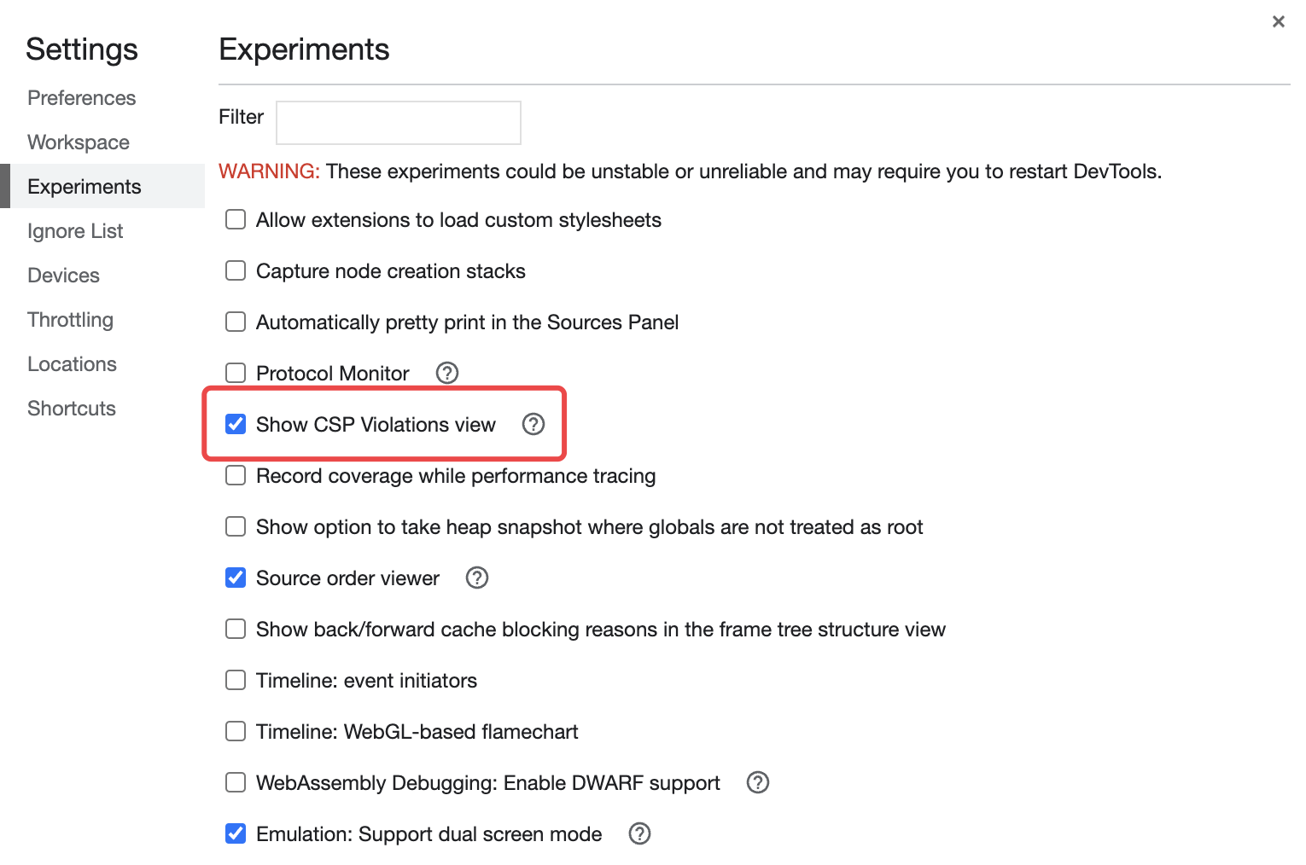The image size is (1306, 865).
Task: Turn off Emulation dual screen mode support
Action: [236, 833]
